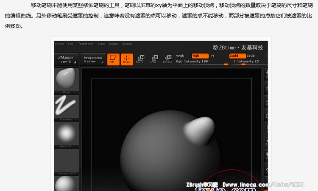Launch Projection Master
Screen dimensions: 318x191
(x=93, y=59)
